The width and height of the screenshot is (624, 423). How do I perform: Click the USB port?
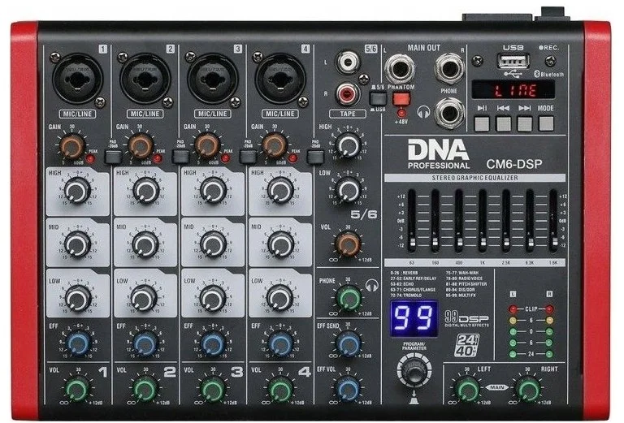tap(513, 61)
